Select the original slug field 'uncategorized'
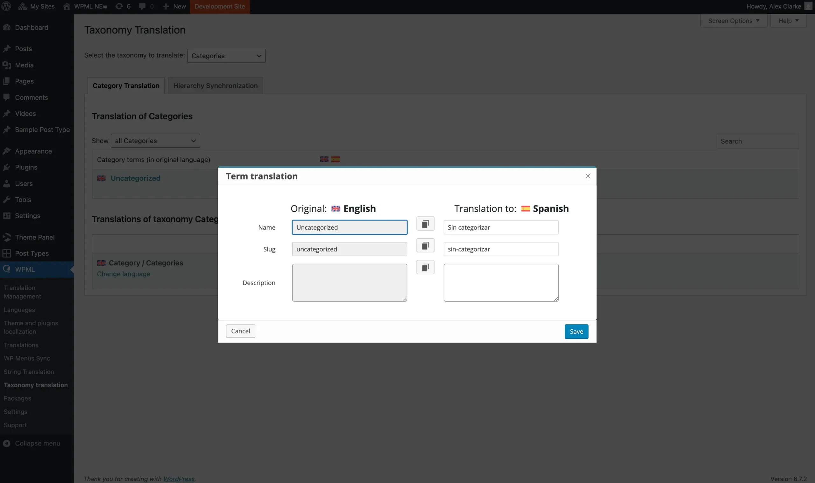815x483 pixels. (349, 249)
